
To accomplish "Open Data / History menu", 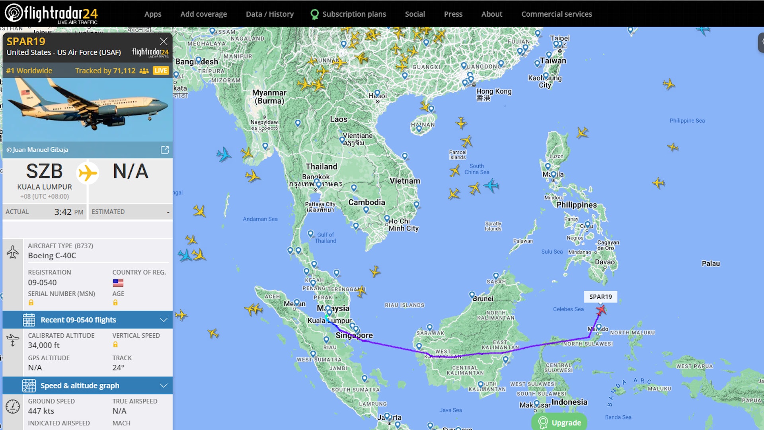I will point(270,14).
